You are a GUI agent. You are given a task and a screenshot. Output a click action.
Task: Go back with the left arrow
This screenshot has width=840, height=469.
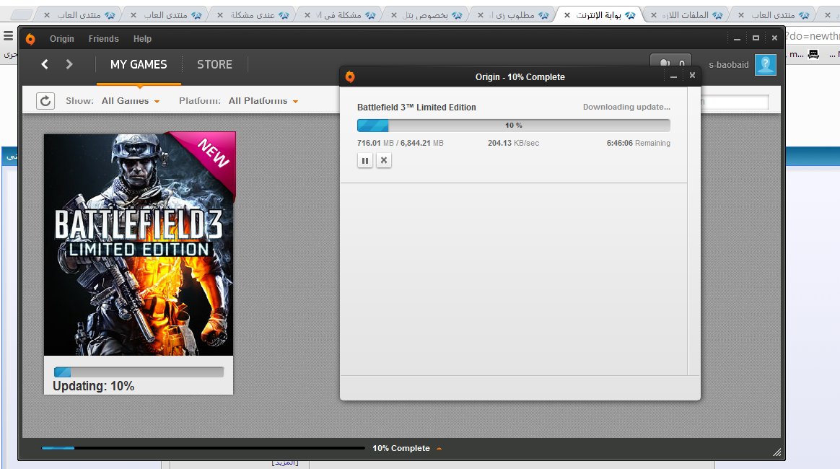click(45, 64)
